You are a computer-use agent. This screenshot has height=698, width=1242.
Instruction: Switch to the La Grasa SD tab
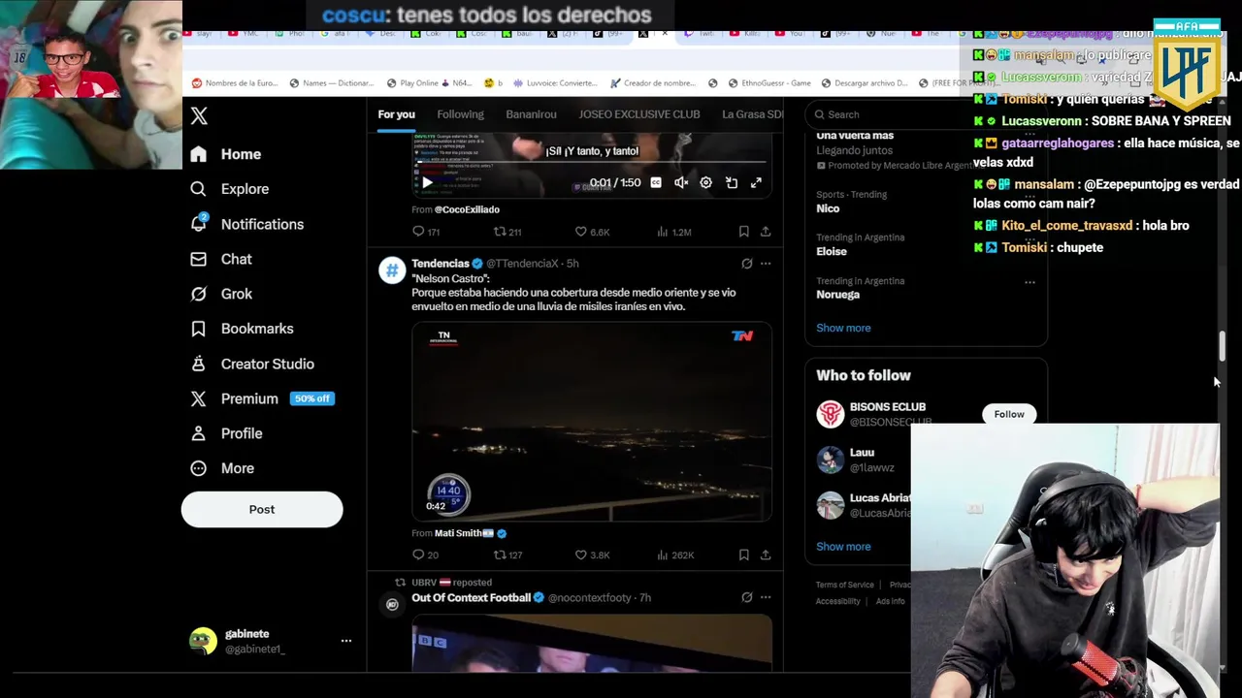753,114
